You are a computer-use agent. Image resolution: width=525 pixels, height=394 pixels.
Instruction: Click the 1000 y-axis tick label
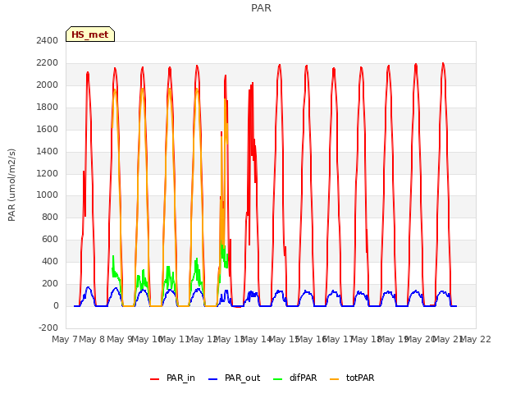pos(48,195)
